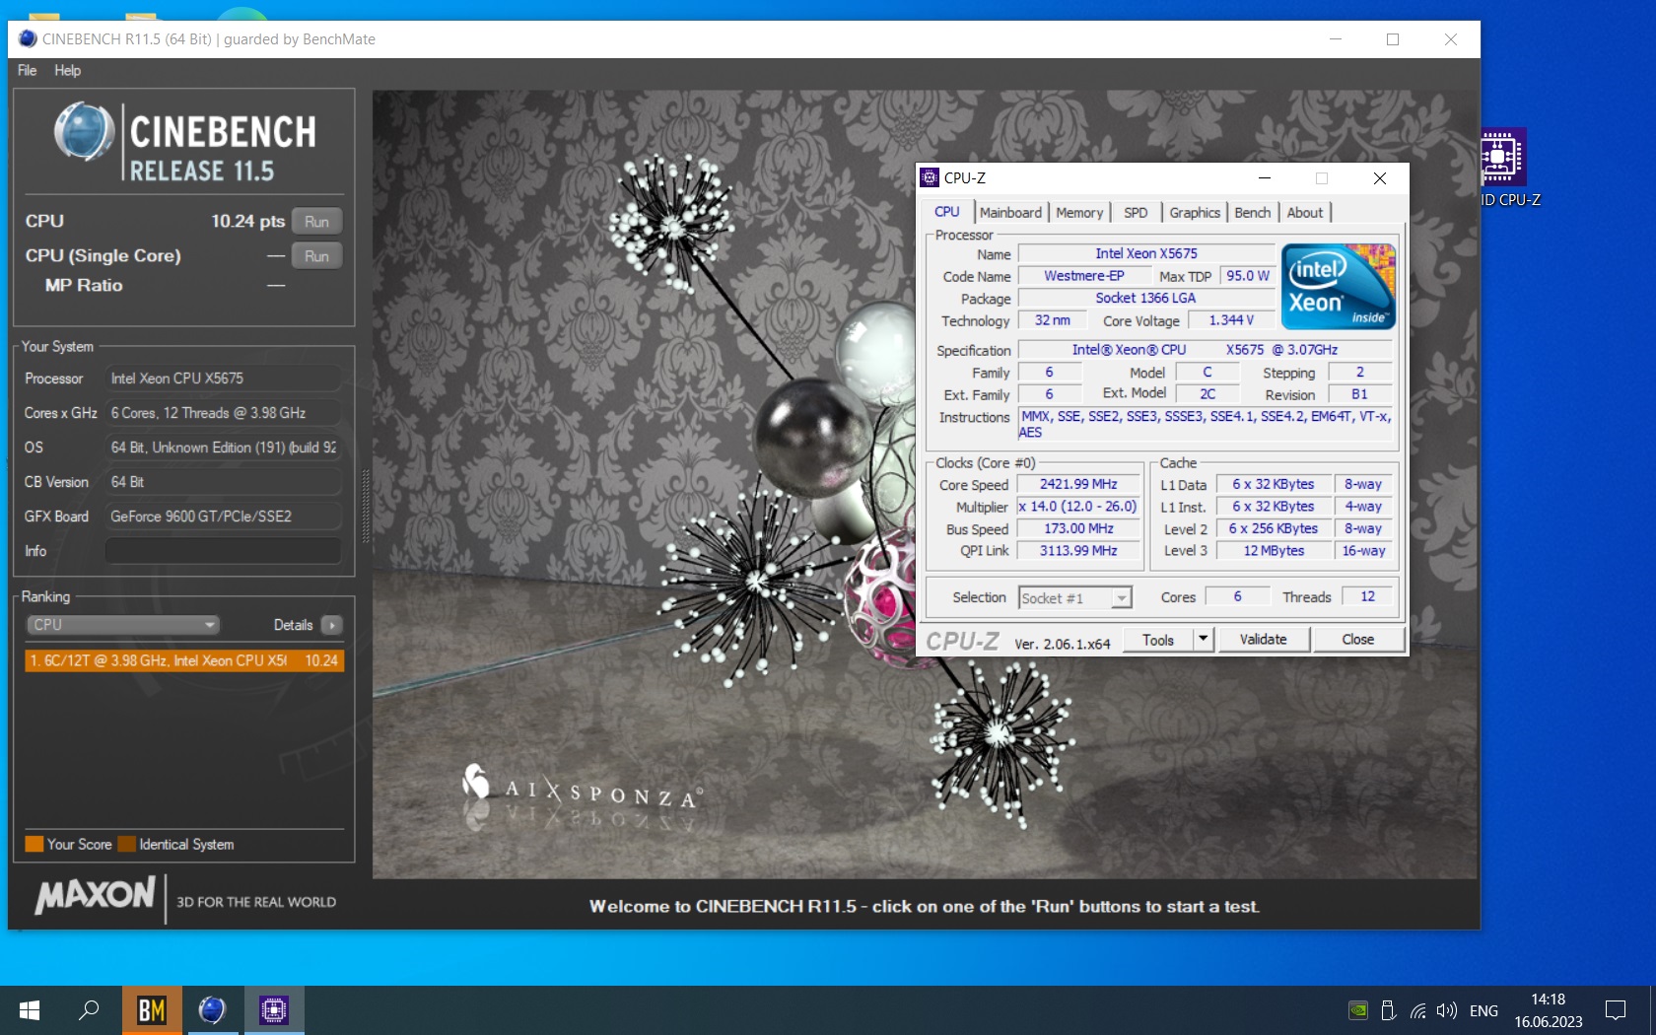
Task: Click the Validate button in CPU-Z
Action: pyautogui.click(x=1264, y=640)
